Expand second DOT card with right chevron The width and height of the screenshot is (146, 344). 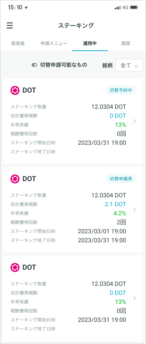point(135,210)
